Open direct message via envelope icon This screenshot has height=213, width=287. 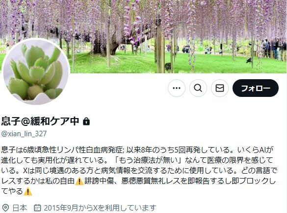(220, 88)
